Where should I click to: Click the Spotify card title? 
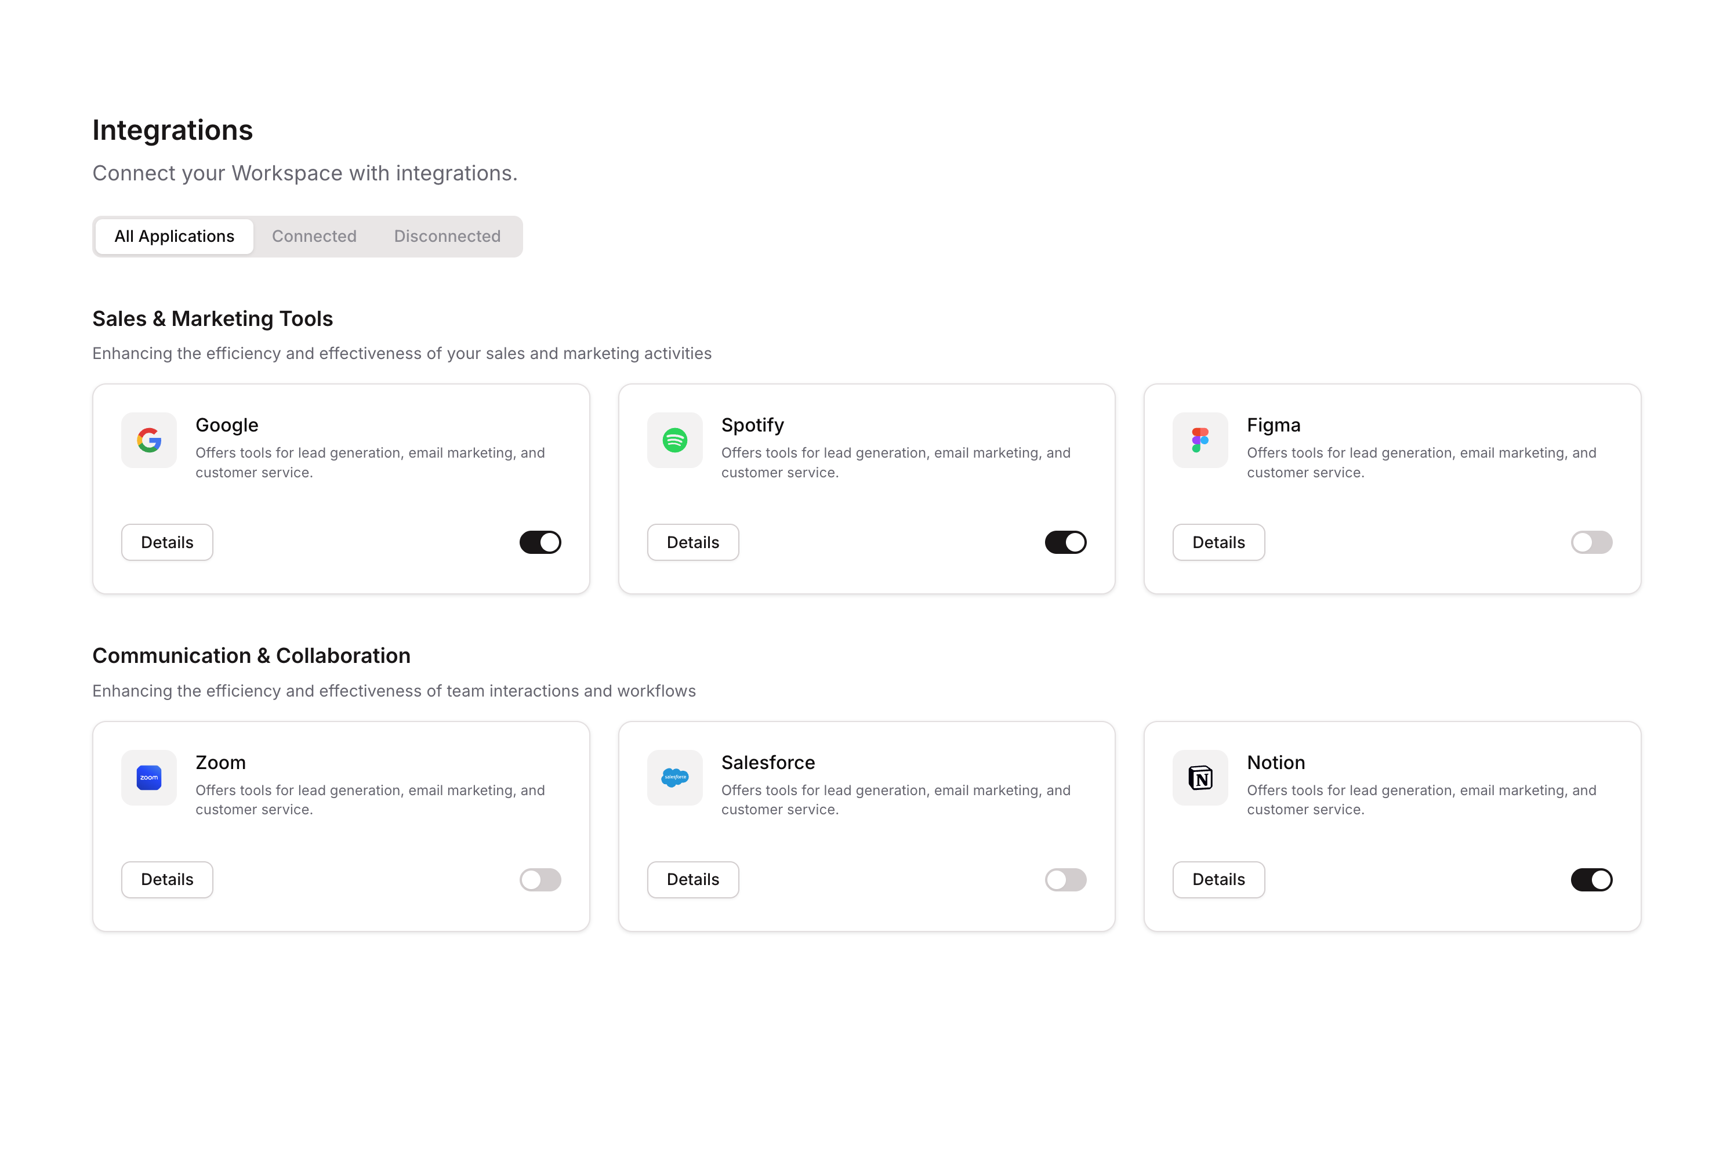point(752,425)
